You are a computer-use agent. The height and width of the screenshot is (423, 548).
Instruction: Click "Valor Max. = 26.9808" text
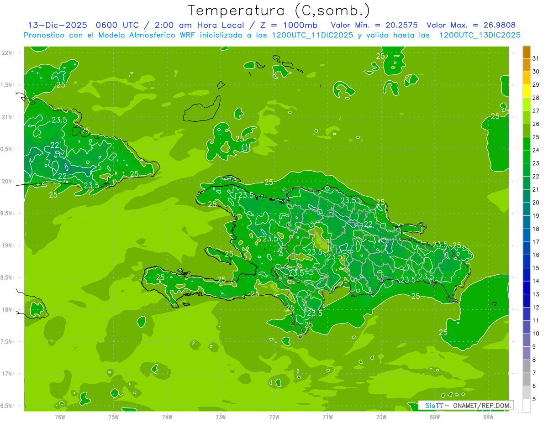[x=472, y=25]
